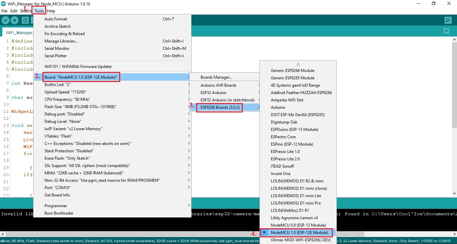The height and width of the screenshot is (244, 457).
Task: Click the New sketch toolbar icon
Action: point(25,20)
